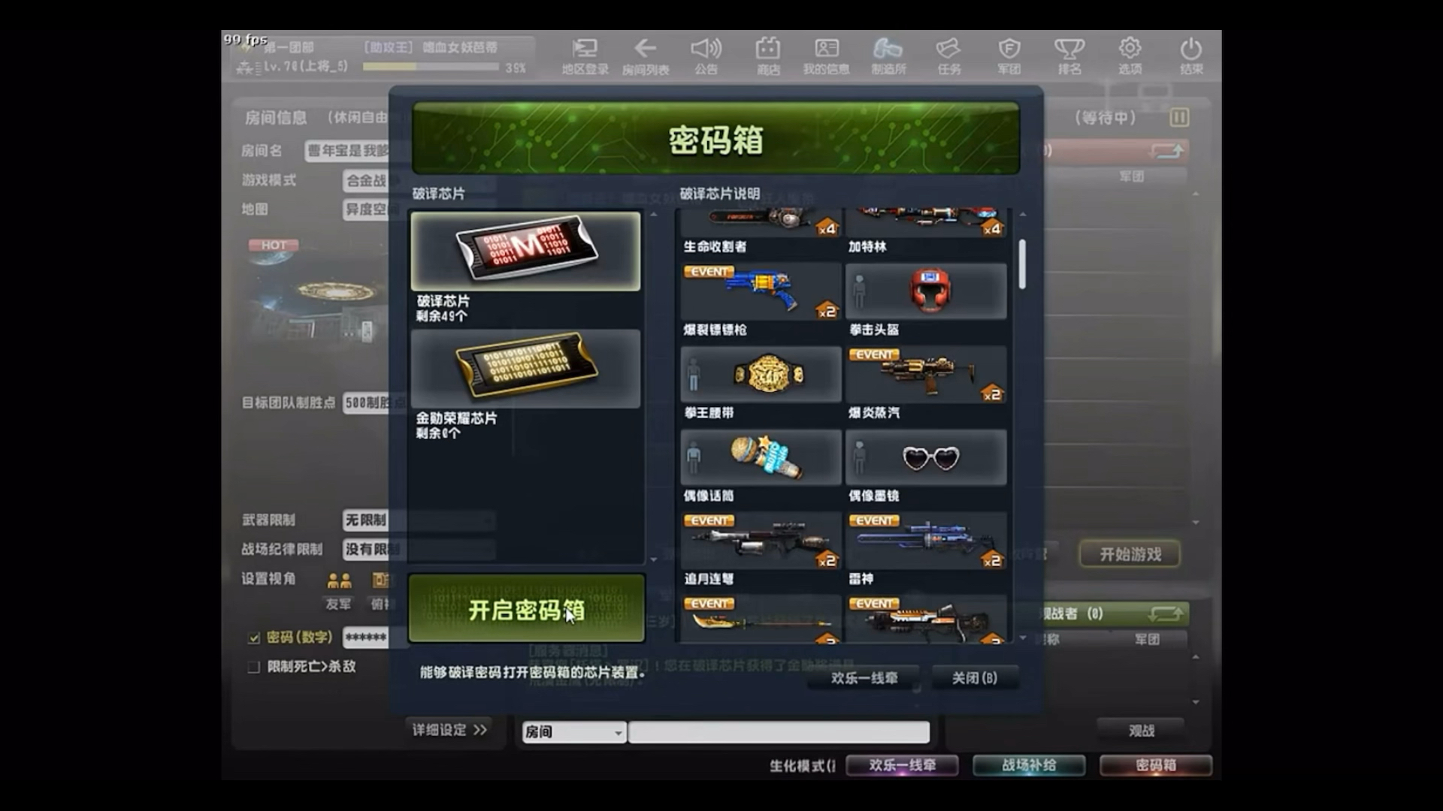Open the 任务 missions icon
This screenshot has width=1443, height=811.
[948, 56]
